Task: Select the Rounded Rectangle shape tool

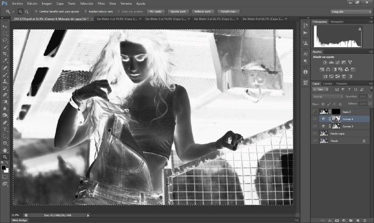Action: click(x=5, y=143)
